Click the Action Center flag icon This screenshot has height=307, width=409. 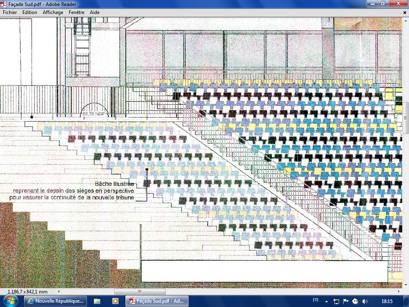345,301
